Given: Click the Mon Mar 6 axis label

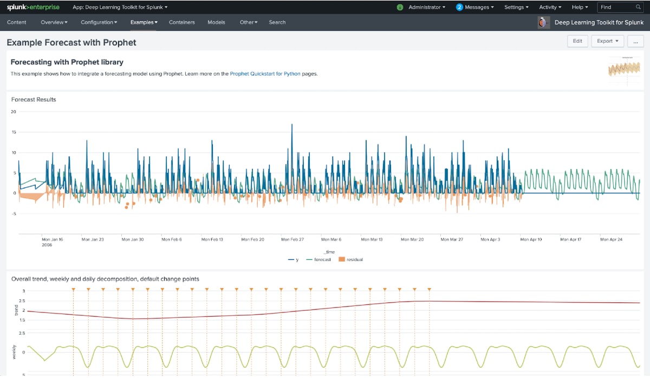Looking at the screenshot, I should (x=331, y=239).
